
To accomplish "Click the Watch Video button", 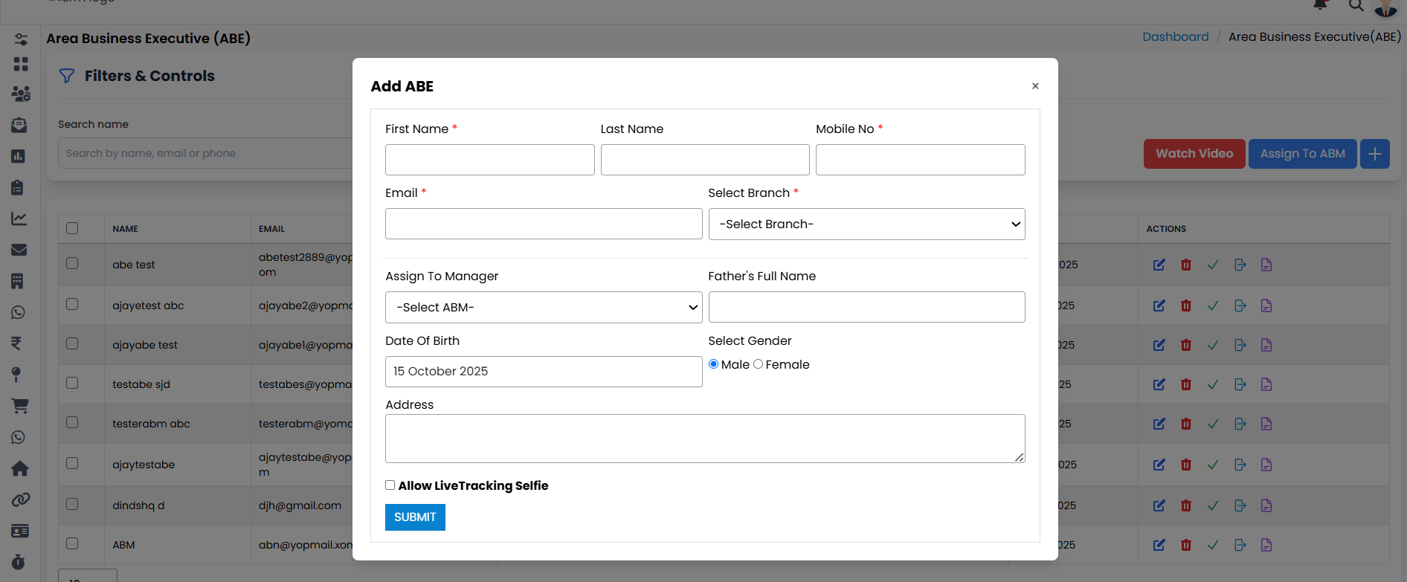I will click(1194, 154).
